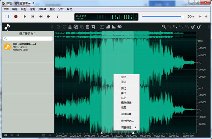Open the 文件 menu
The image size is (212, 139).
[6, 9]
